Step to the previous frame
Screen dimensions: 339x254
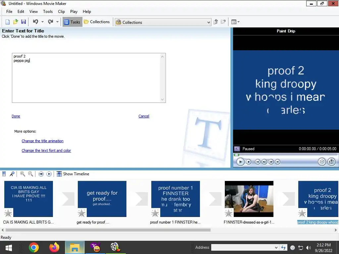pyautogui.click(x=264, y=162)
